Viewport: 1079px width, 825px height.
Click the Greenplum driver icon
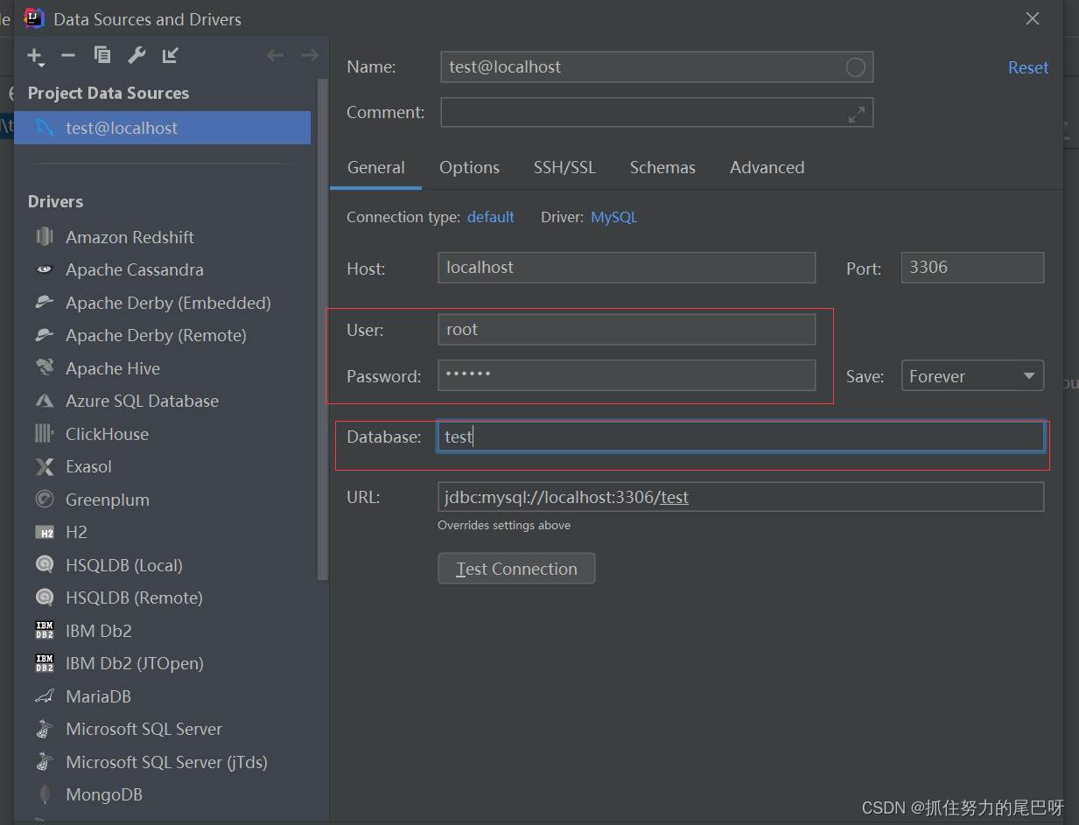(45, 500)
